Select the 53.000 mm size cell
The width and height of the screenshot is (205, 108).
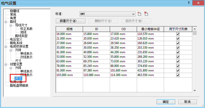point(70,57)
